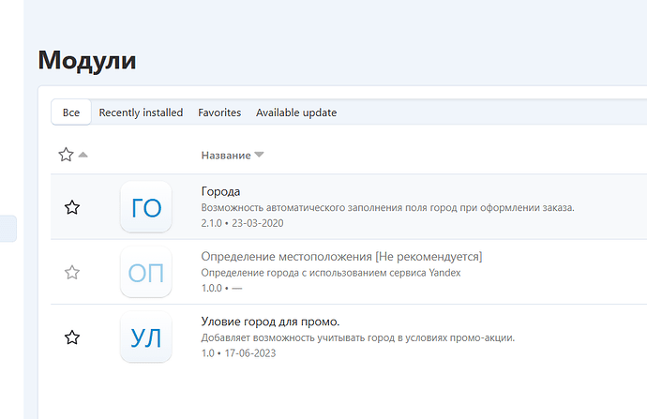
Task: Open the Recently installed tab
Action: (141, 112)
